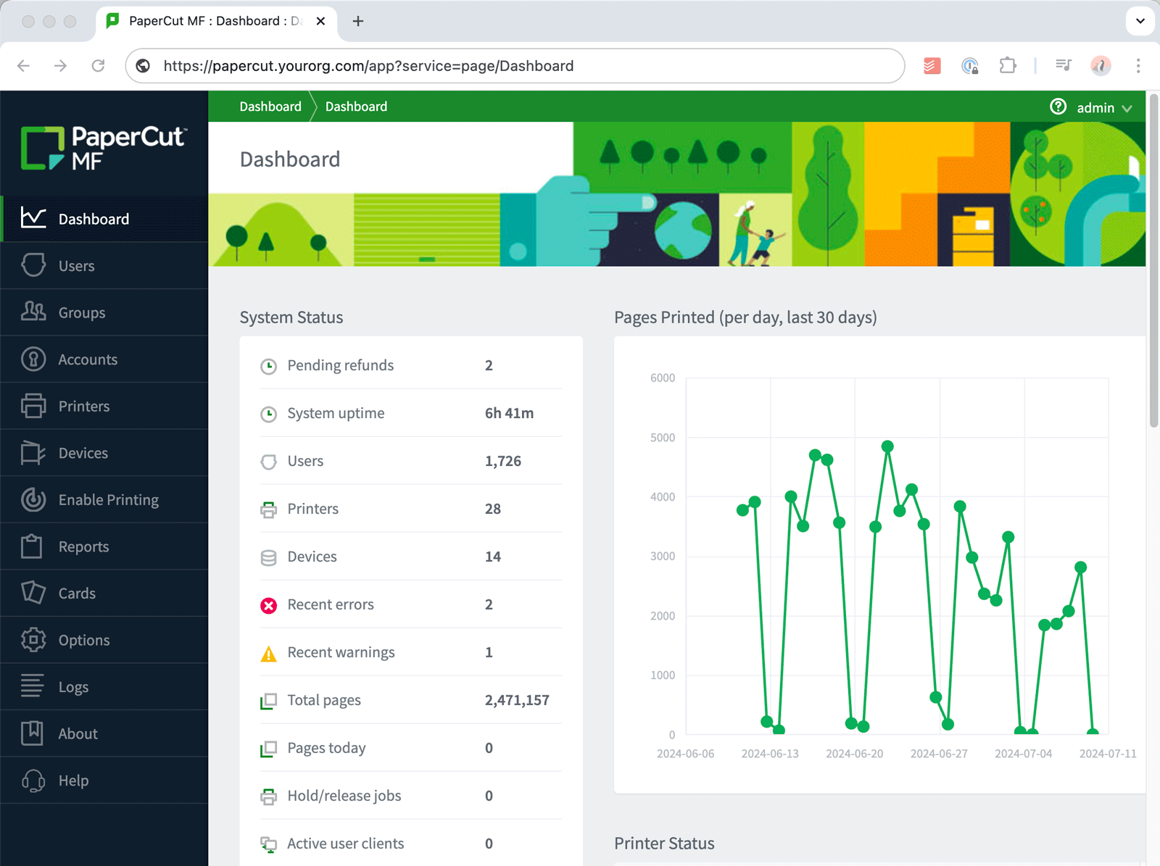Open the Hold/release jobs link

click(344, 796)
